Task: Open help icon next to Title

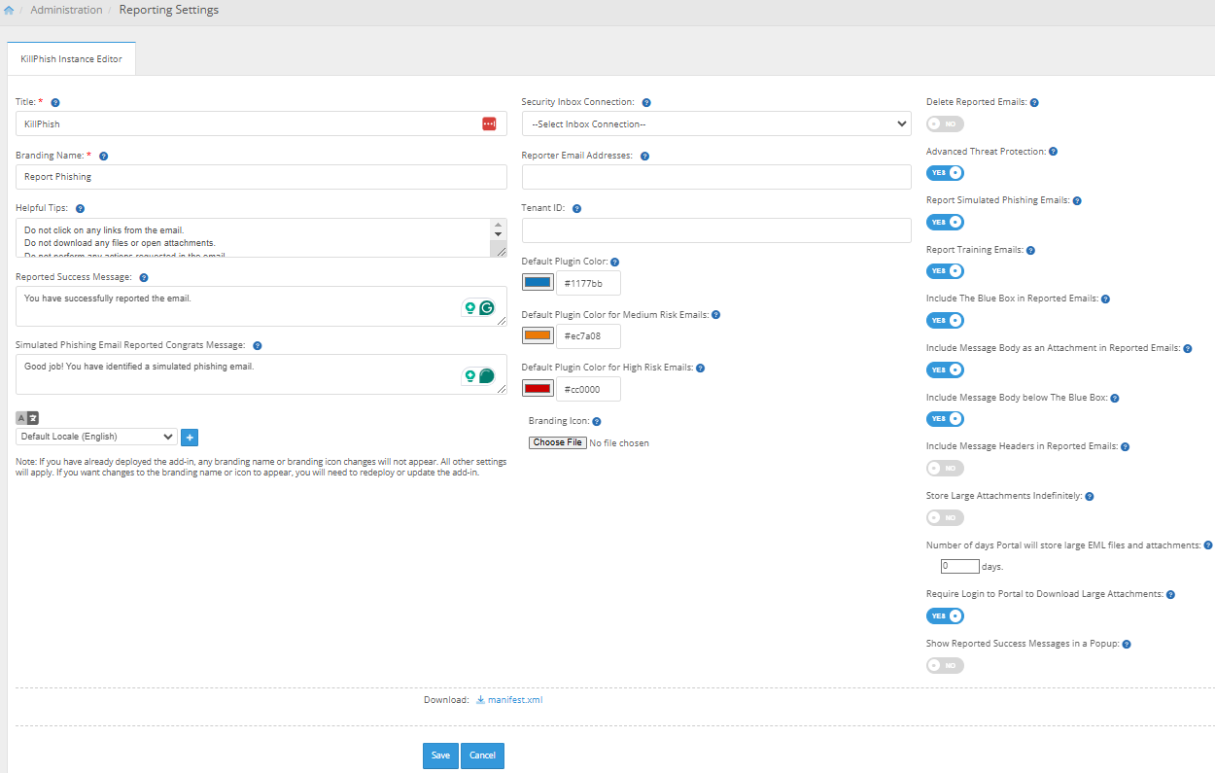Action: pos(55,102)
